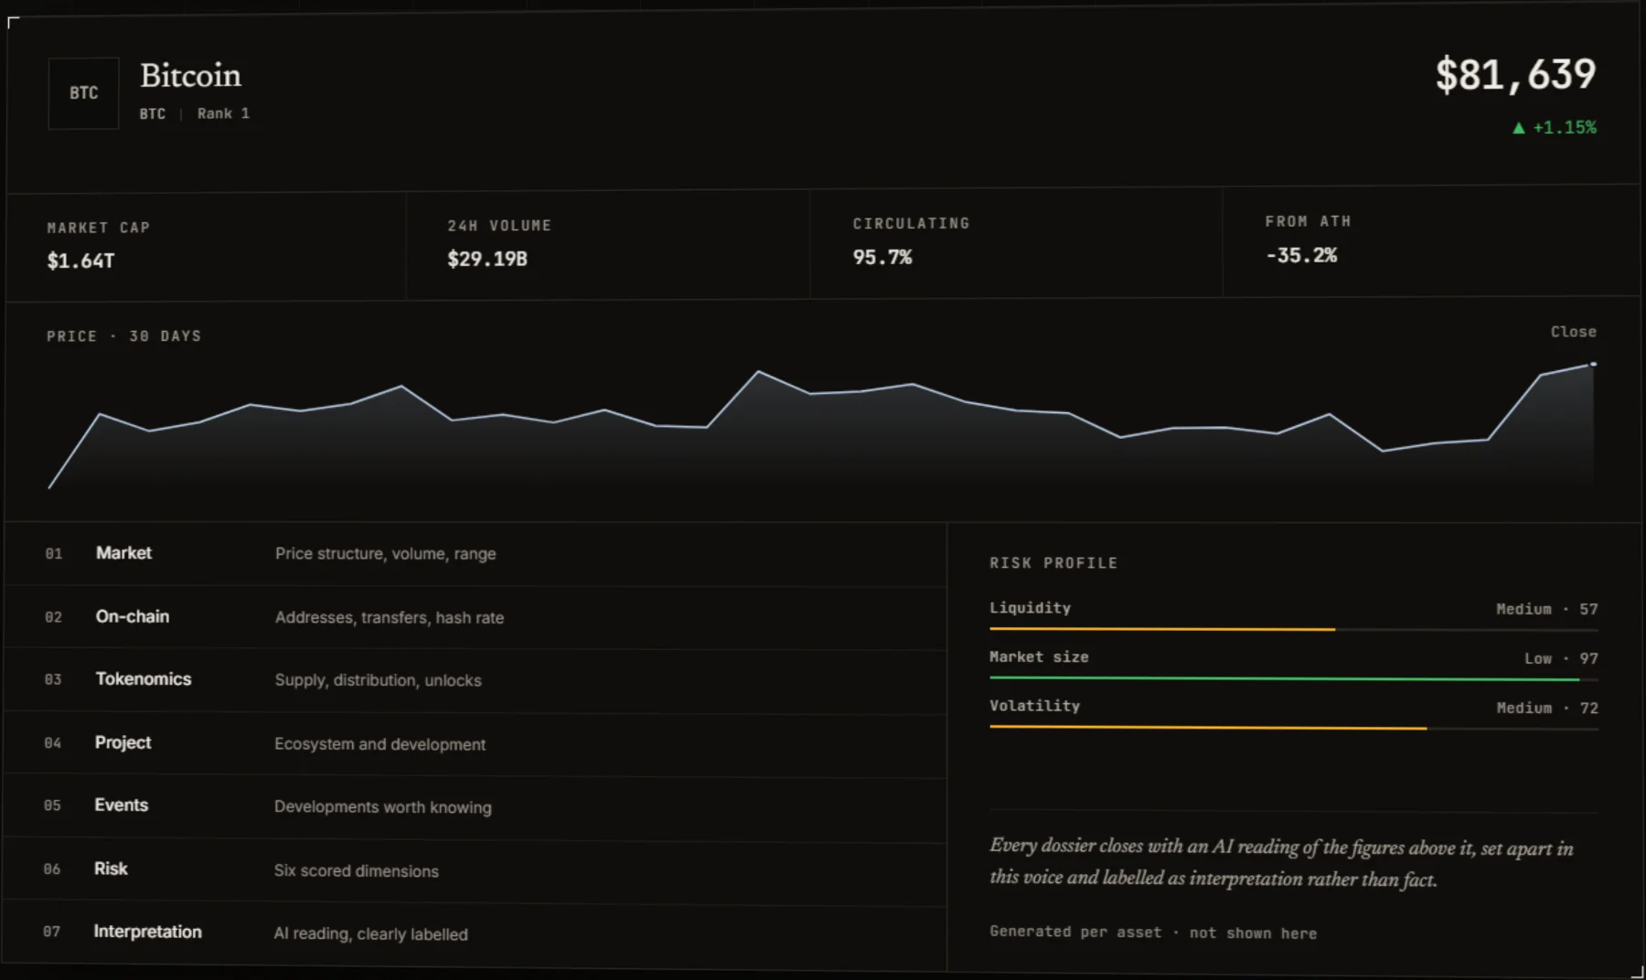Open the 06 Risk section
The image size is (1646, 980).
[x=474, y=869]
